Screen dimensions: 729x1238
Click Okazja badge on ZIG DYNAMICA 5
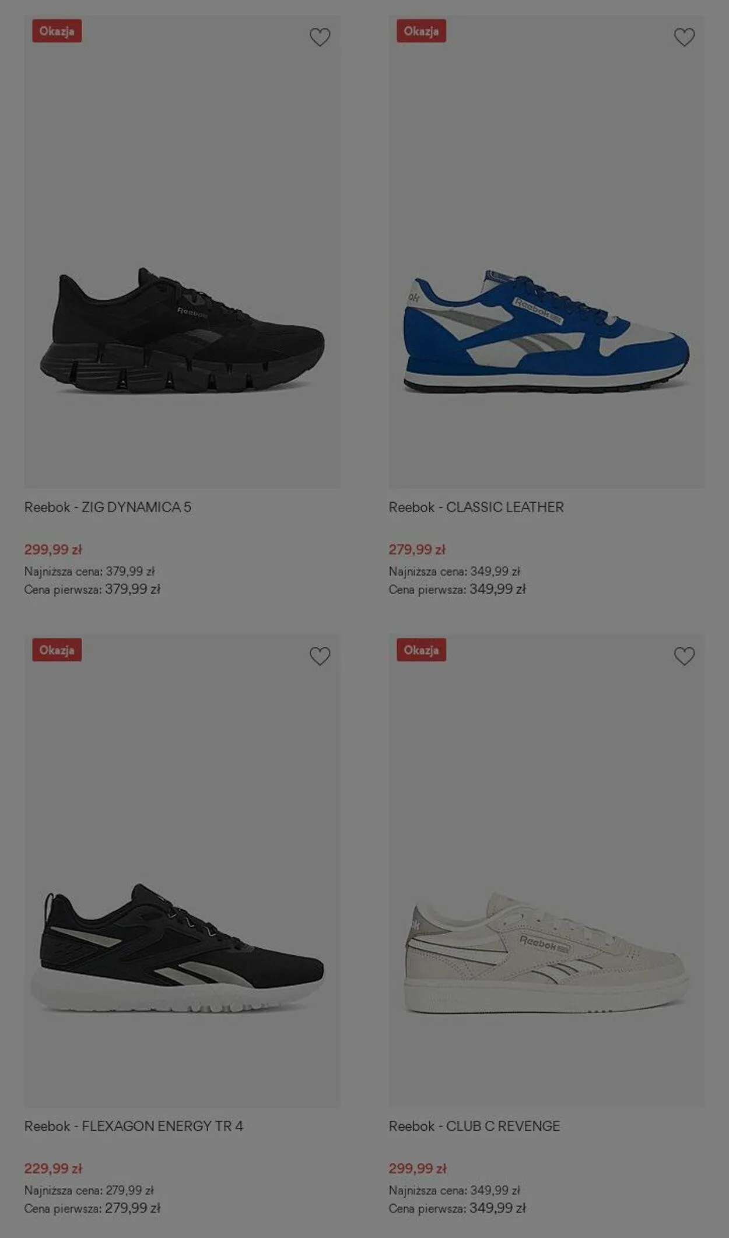click(57, 31)
